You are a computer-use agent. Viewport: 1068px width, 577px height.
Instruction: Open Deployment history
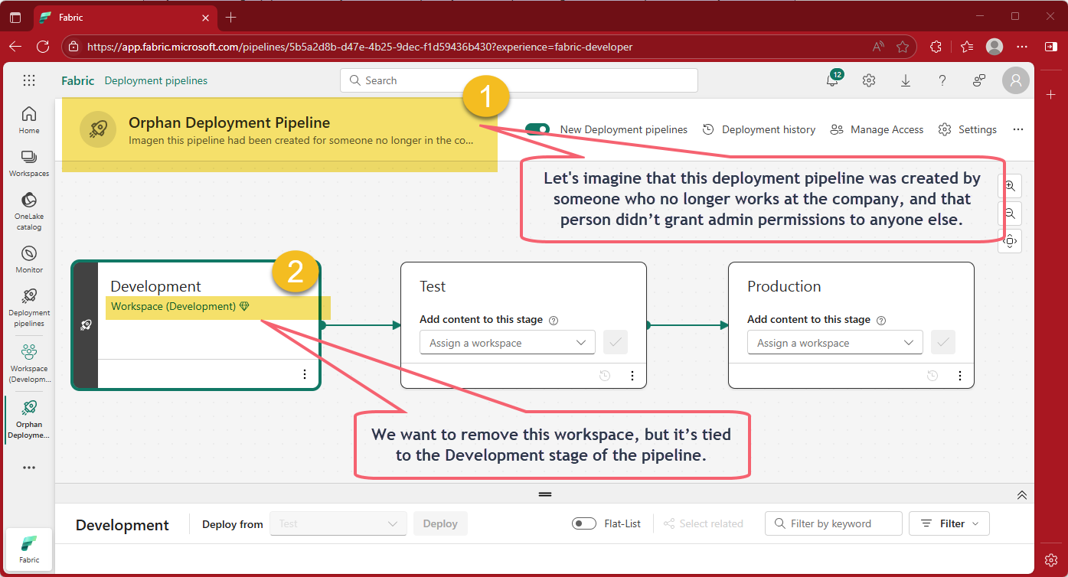(x=759, y=129)
